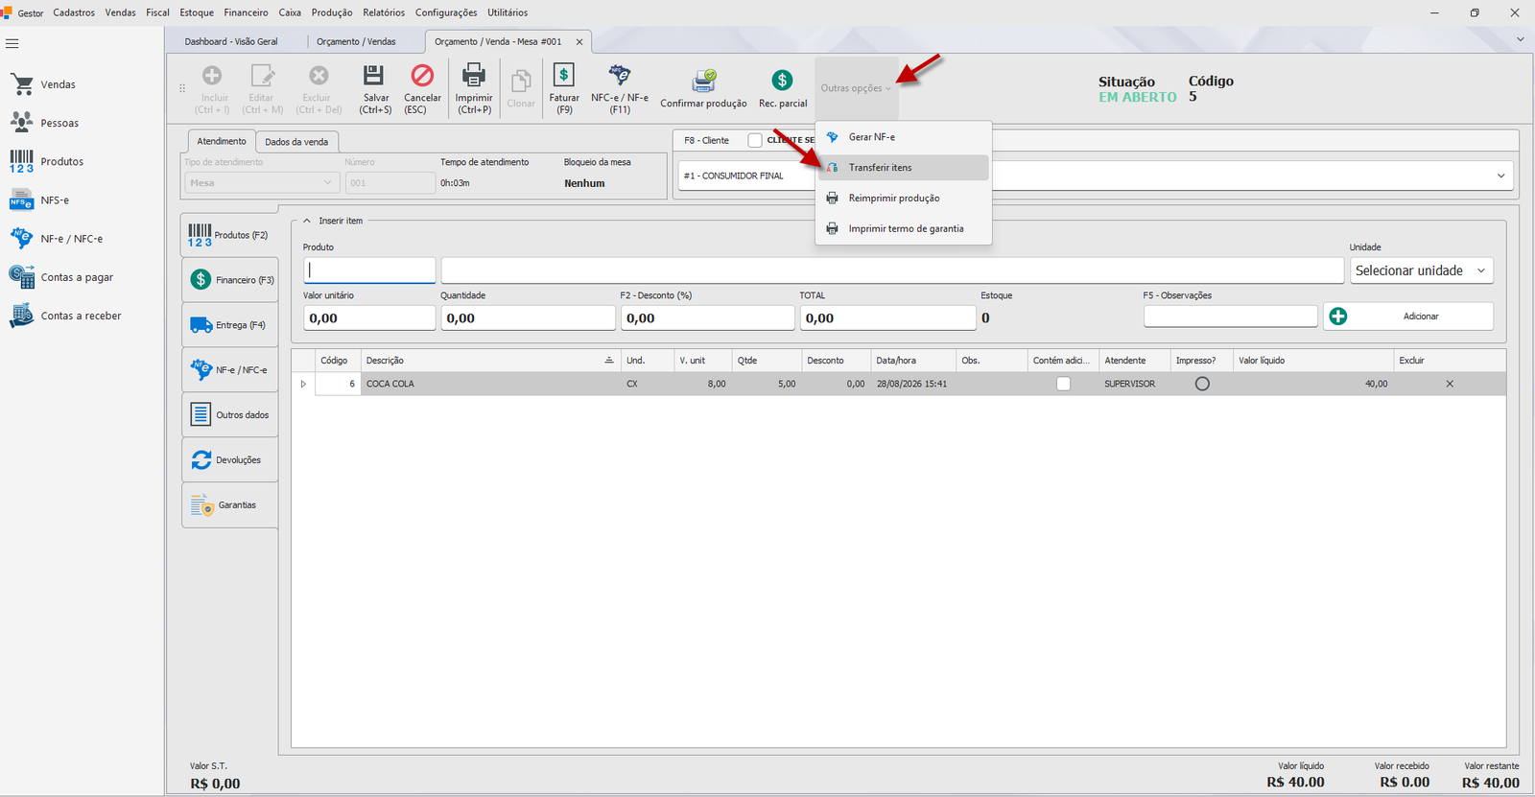
Task: Switch to Dados da venda tab
Action: point(296,142)
